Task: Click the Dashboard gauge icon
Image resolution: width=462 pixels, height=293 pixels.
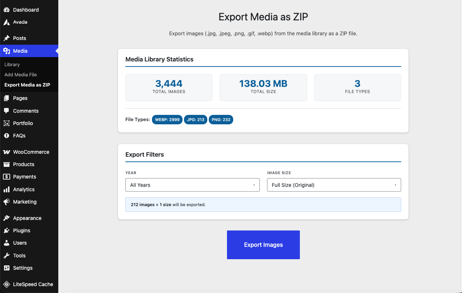Action: [7, 10]
